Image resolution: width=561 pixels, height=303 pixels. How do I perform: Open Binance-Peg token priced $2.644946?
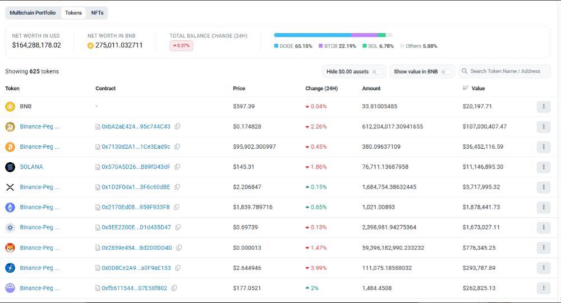pyautogui.click(x=40, y=268)
